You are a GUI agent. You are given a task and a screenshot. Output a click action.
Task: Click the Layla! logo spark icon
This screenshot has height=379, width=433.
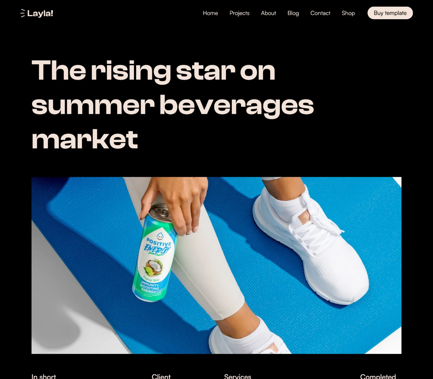(23, 13)
